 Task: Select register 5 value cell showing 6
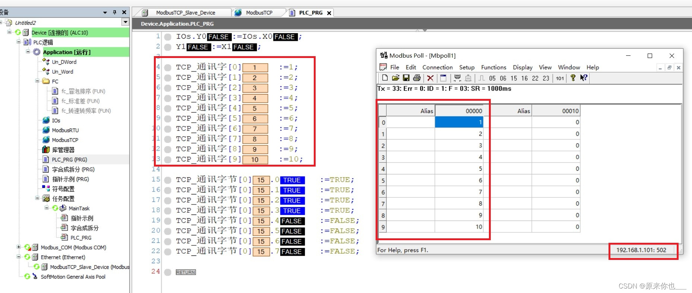coord(459,180)
